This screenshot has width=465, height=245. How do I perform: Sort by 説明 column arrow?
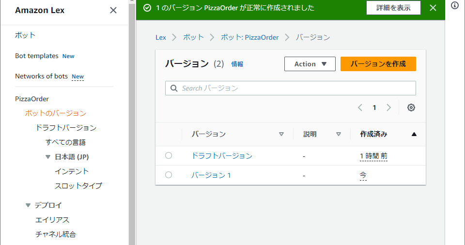click(339, 135)
